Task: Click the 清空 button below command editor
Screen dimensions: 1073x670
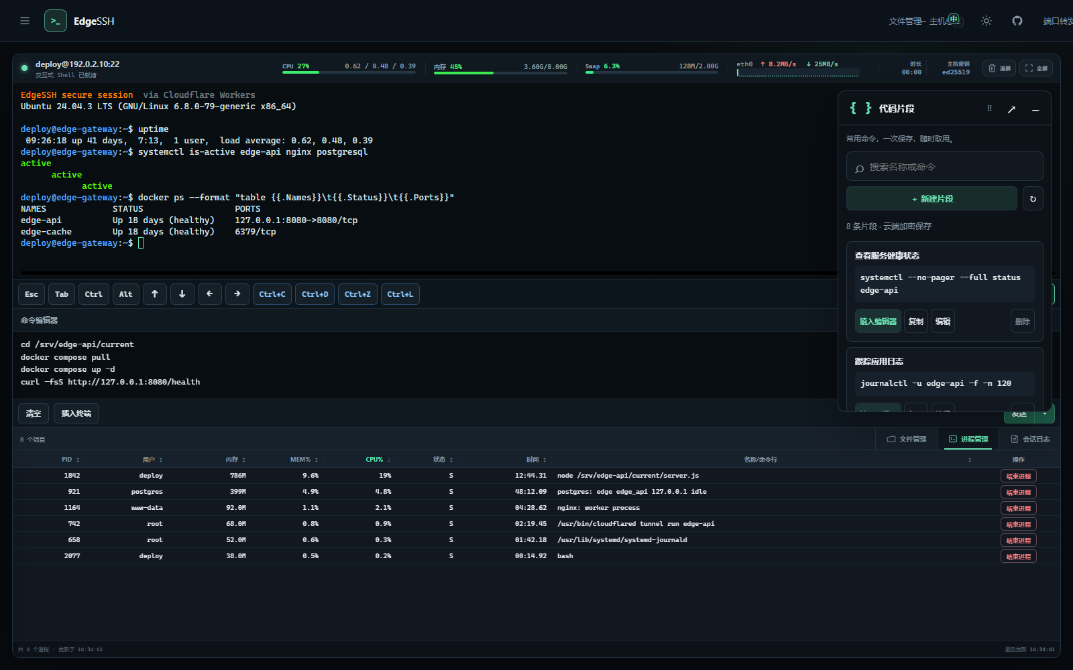Action: pos(34,413)
